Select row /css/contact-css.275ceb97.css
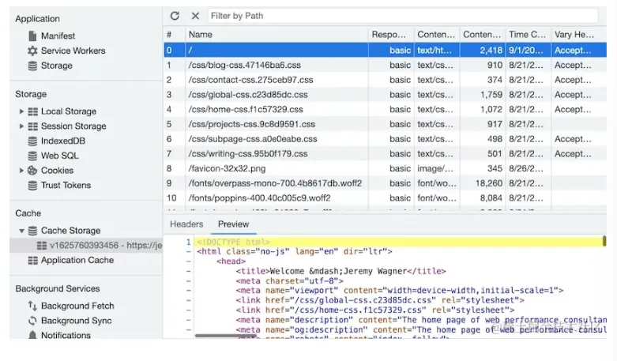Screen dimensions: 617x361 [x=385, y=80]
